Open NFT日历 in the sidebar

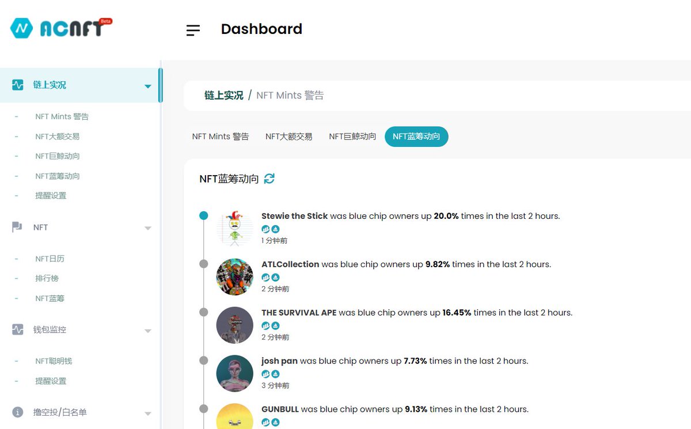pyautogui.click(x=50, y=259)
